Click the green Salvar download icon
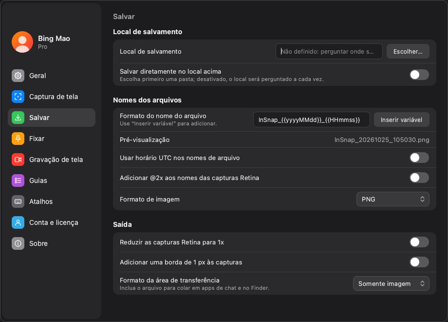The width and height of the screenshot is (448, 322). coord(18,118)
